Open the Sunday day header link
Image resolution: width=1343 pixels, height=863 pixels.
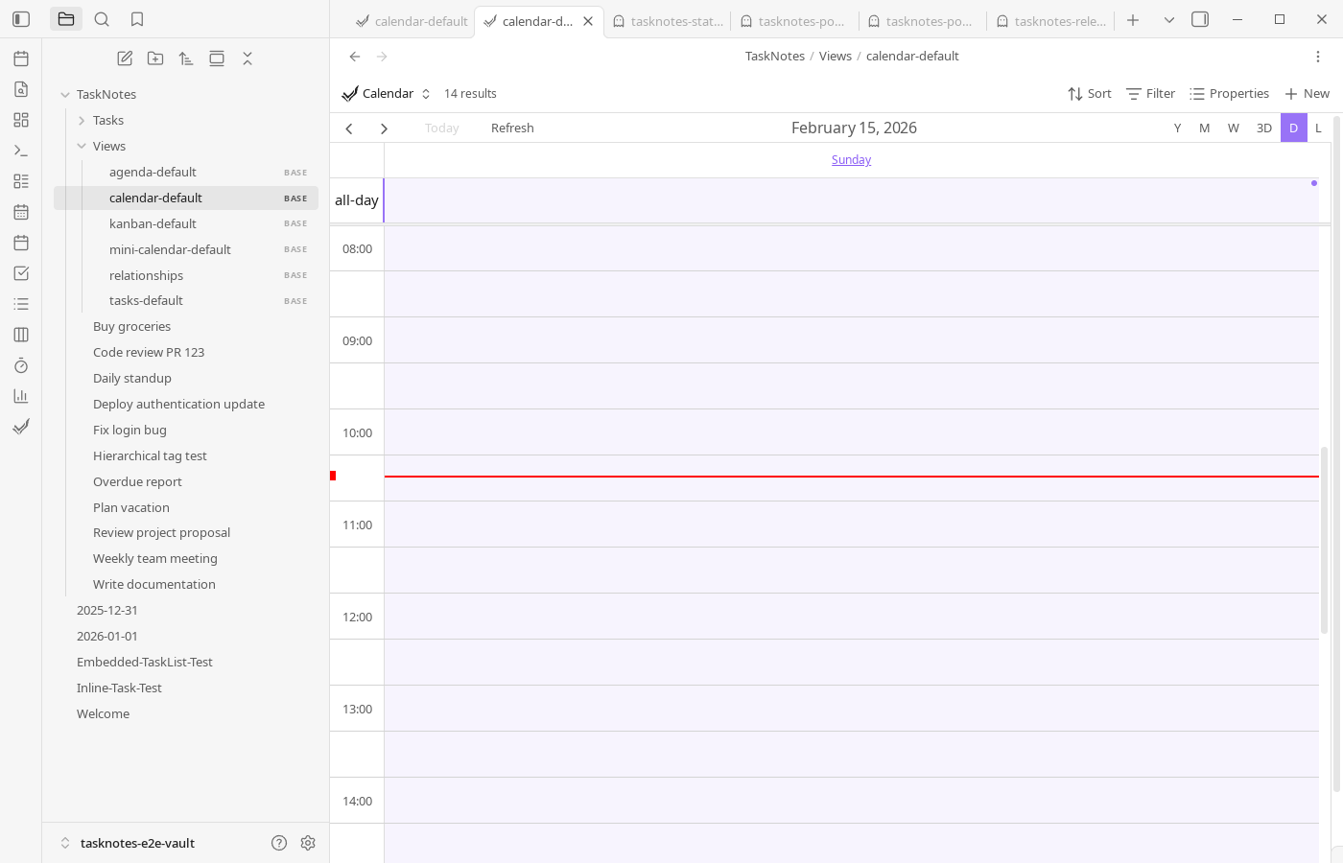[851, 160]
